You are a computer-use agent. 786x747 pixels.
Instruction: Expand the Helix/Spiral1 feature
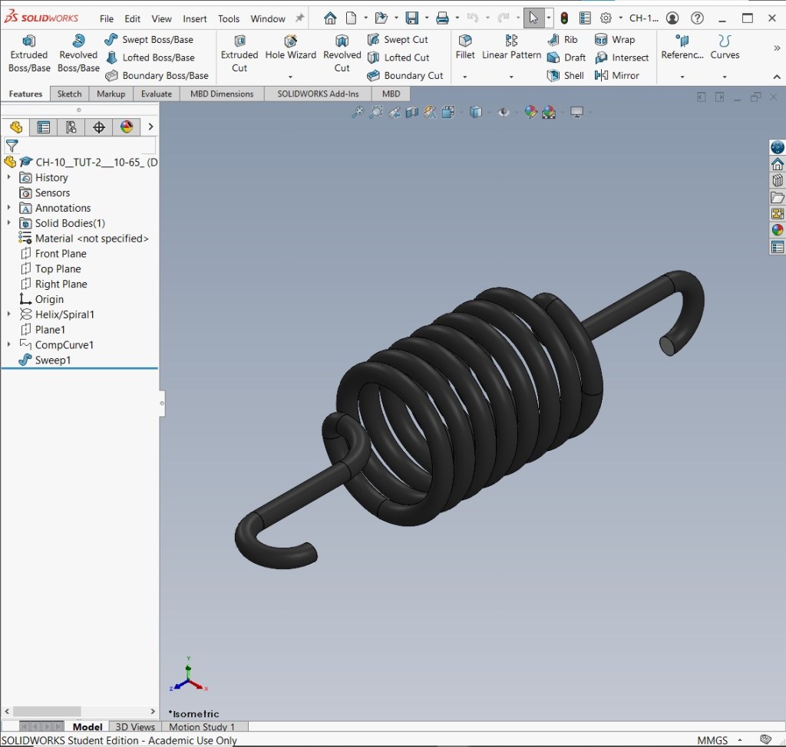(9, 314)
